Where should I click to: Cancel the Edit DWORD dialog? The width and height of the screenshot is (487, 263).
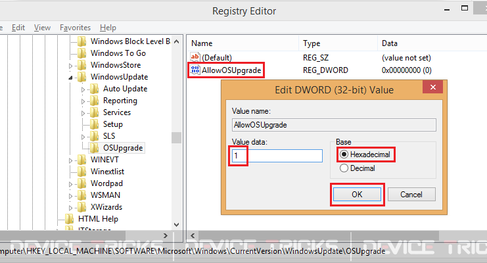point(411,195)
